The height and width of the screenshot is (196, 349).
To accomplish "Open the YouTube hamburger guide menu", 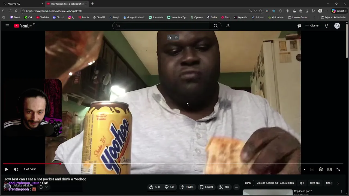I will coord(7,26).
